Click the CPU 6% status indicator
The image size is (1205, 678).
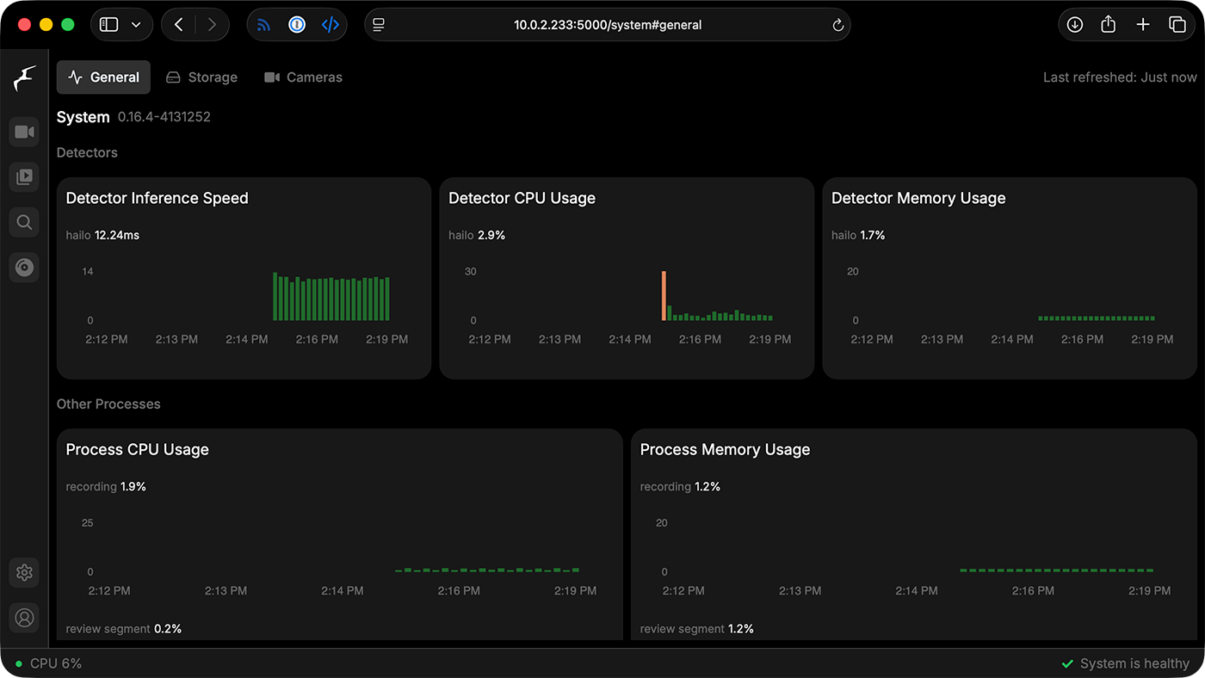pyautogui.click(x=48, y=663)
